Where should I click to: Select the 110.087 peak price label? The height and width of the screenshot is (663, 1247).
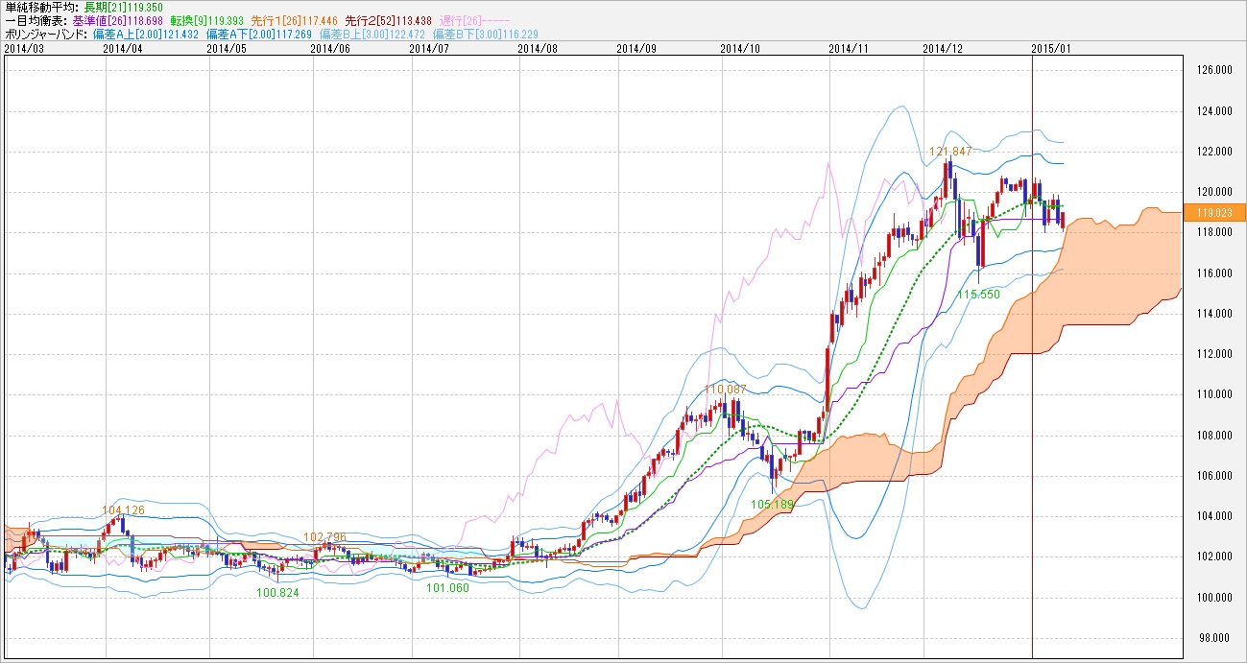pyautogui.click(x=726, y=390)
